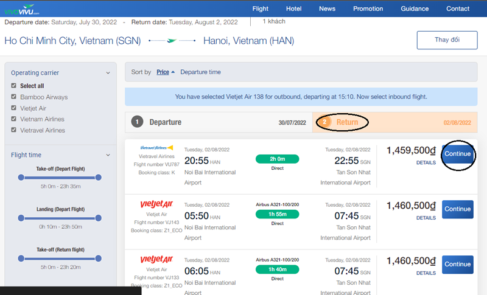The width and height of the screenshot is (487, 295).
Task: Click left handle of Take-off (Depart Flight) slider
Action: tap(21, 178)
